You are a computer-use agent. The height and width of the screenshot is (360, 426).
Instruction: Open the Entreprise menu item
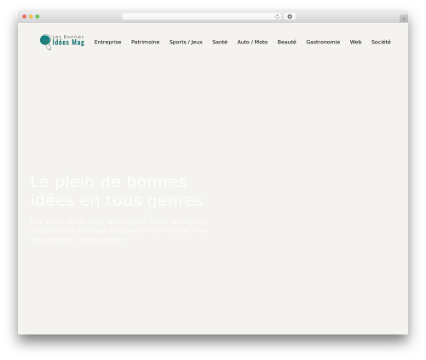[x=107, y=42]
